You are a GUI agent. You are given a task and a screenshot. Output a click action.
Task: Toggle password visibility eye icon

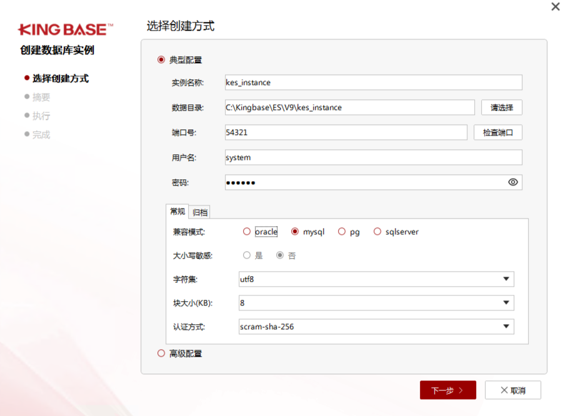[x=513, y=182]
